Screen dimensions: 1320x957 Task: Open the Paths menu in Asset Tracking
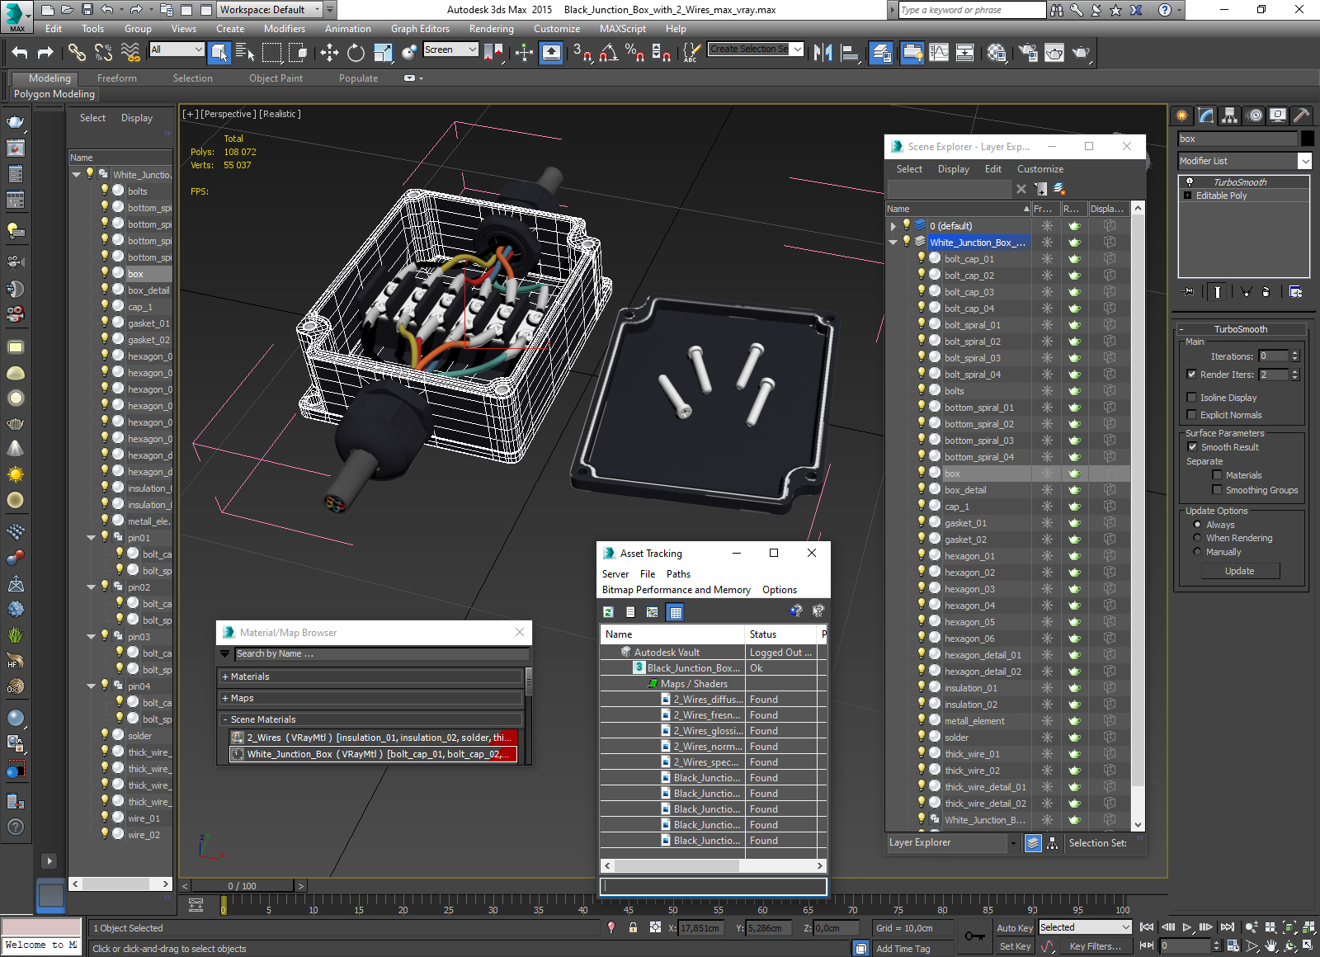[678, 574]
